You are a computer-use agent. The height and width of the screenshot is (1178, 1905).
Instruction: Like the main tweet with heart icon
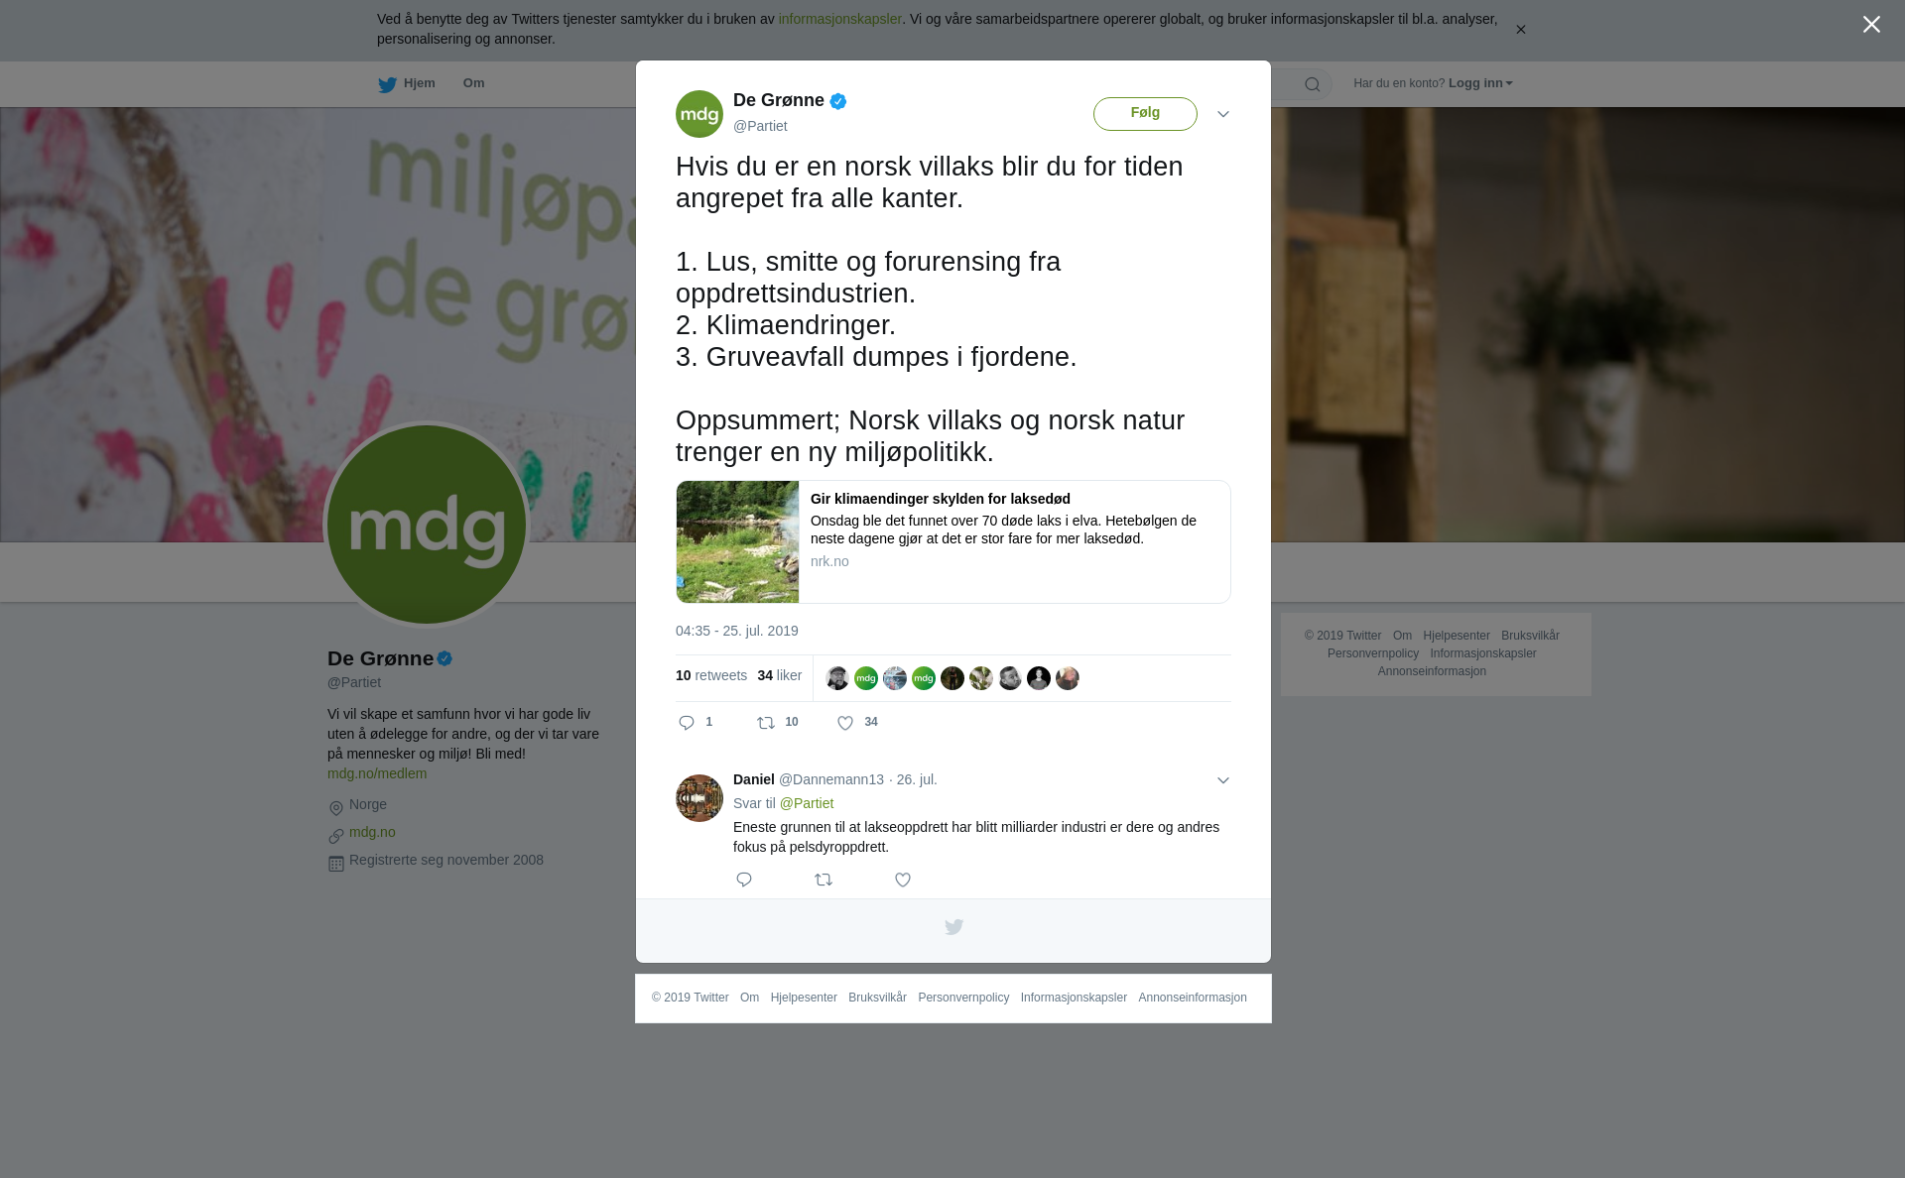pyautogui.click(x=845, y=723)
